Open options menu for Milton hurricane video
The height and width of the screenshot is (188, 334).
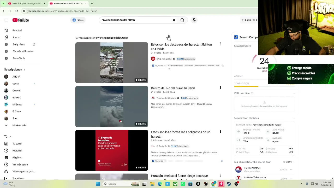pyautogui.click(x=220, y=44)
